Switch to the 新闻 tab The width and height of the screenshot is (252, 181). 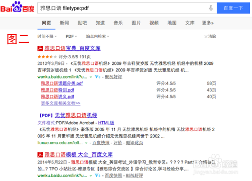tap(65, 23)
